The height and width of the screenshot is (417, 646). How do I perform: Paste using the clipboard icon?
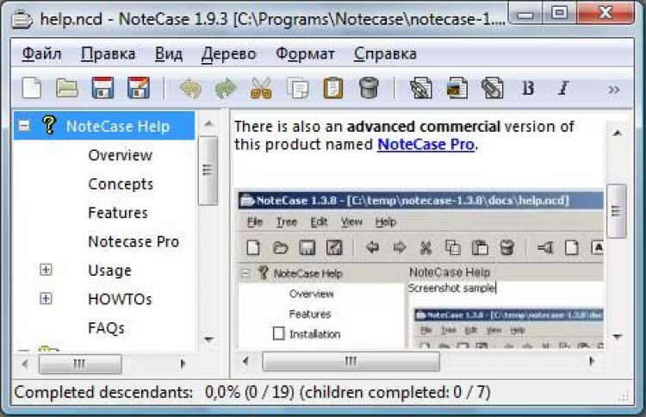332,88
